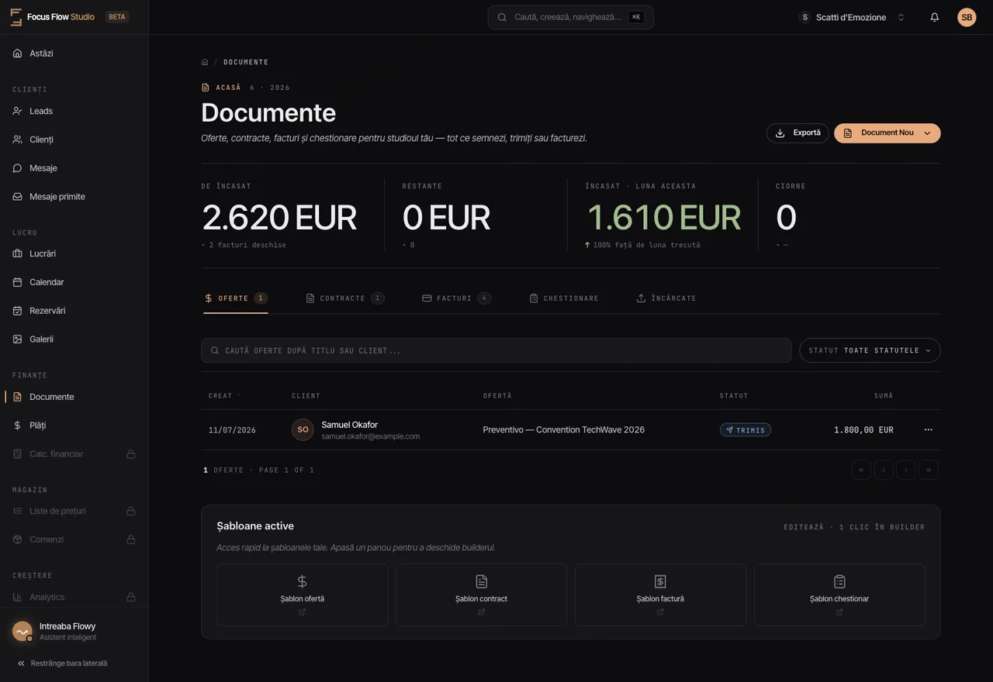Switch to the Oferte tab

236,298
